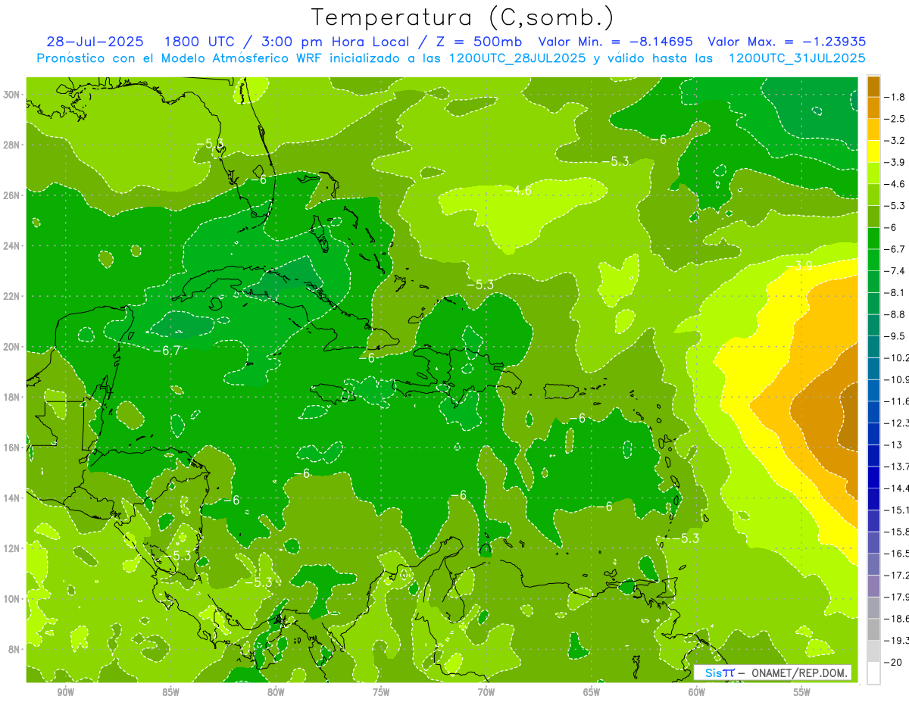This screenshot has height=702, width=909.
Task: Click the '70W' longitude axis label
Action: point(486,692)
